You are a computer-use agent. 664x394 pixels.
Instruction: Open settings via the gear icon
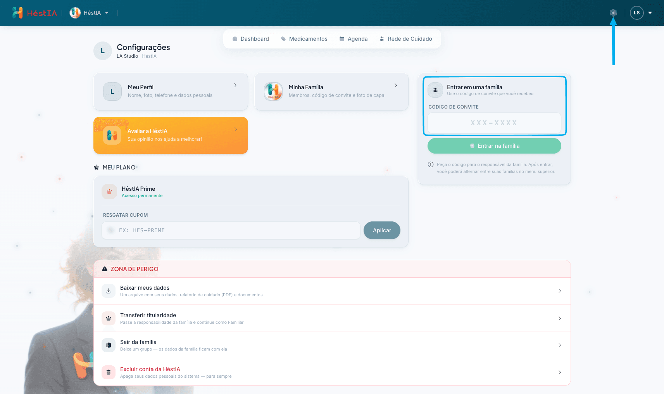[613, 13]
